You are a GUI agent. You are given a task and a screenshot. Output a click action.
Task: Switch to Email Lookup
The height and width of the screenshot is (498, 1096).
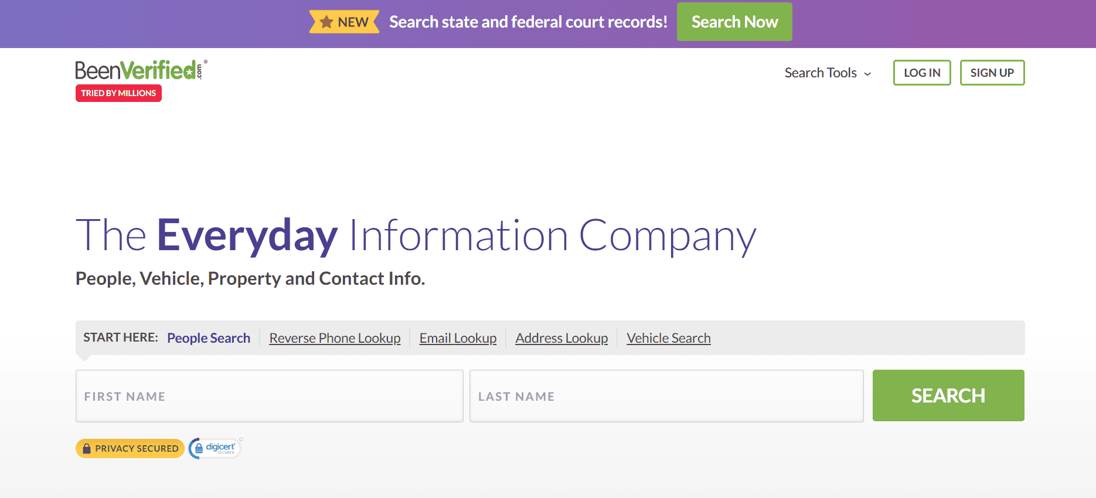tap(458, 338)
